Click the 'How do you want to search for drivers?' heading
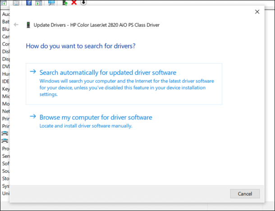Image resolution: width=275 pixels, height=211 pixels. click(x=81, y=46)
